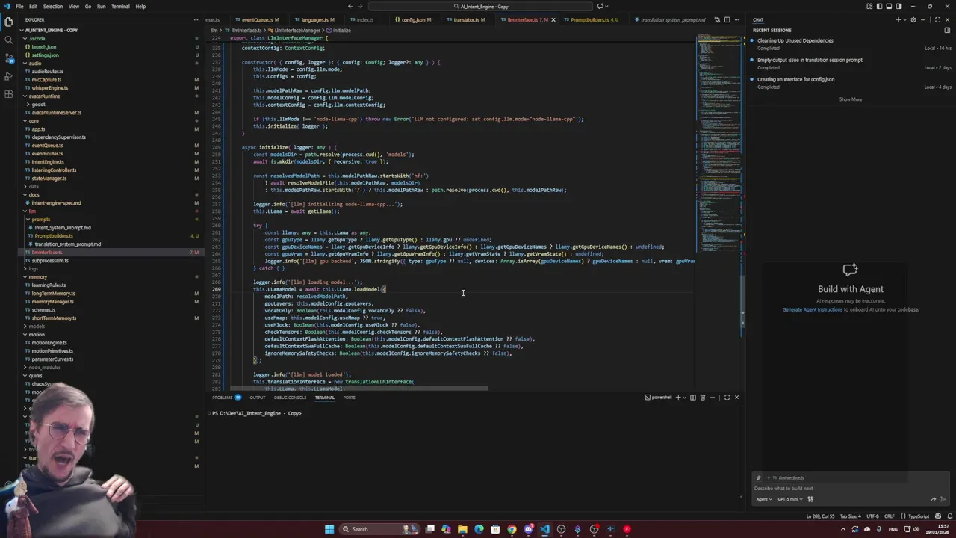This screenshot has width=956, height=538.
Task: Collapse the core folder
Action: tap(34, 121)
